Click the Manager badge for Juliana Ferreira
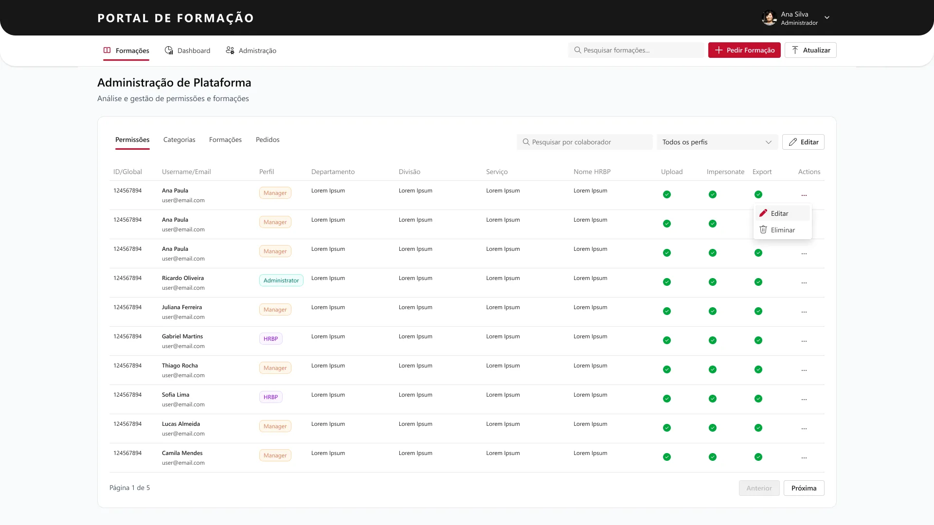Image resolution: width=934 pixels, height=525 pixels. 275,310
